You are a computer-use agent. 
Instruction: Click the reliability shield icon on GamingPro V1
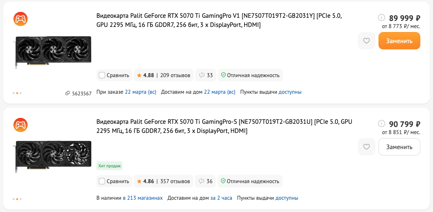223,75
